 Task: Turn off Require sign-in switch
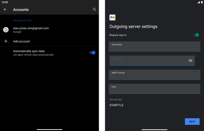pyautogui.click(x=196, y=35)
